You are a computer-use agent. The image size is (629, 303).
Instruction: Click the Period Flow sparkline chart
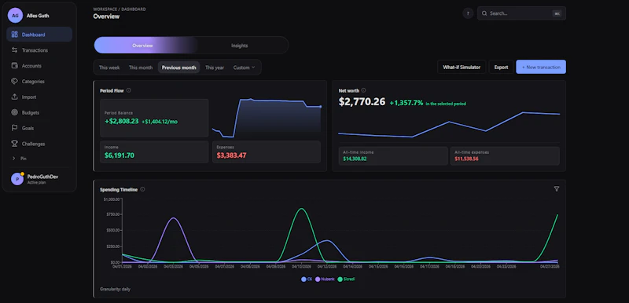[267, 118]
